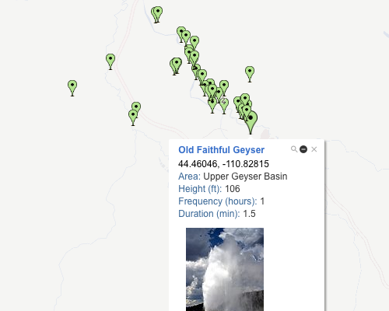
Task: Open the Old Faithful eruption photo thumbnail
Action: point(225,269)
